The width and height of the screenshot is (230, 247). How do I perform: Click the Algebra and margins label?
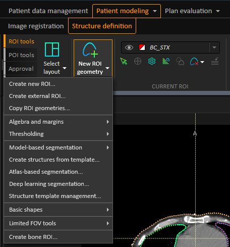[x=36, y=122]
